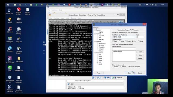Click the hard disk activity icon in VM status bar
The image size is (173, 97).
click(x=93, y=78)
